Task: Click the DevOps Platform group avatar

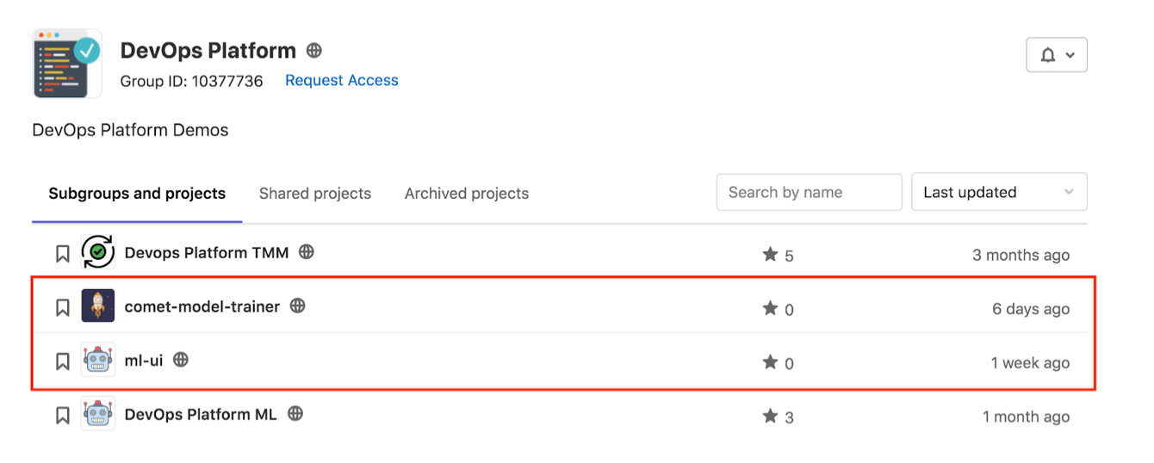Action: pyautogui.click(x=67, y=64)
